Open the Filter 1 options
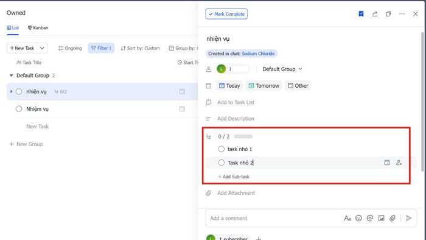Screen dimensions: 426x240 [x=101, y=48]
